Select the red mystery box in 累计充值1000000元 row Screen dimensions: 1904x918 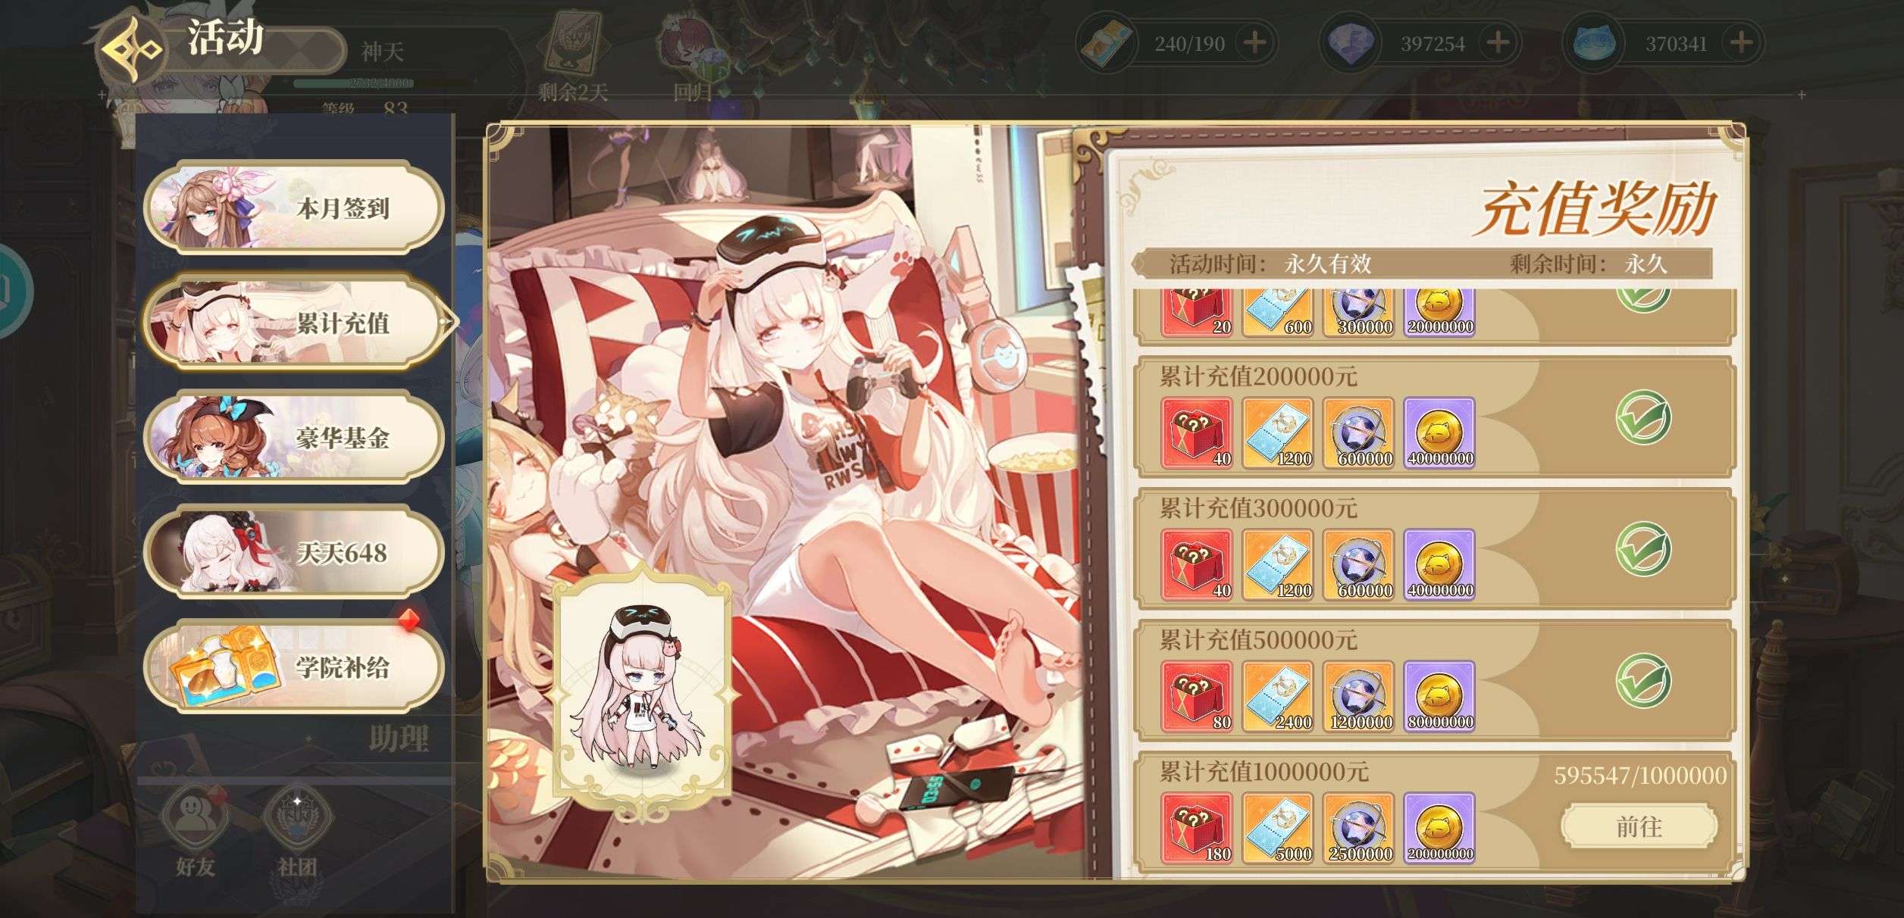tap(1196, 828)
